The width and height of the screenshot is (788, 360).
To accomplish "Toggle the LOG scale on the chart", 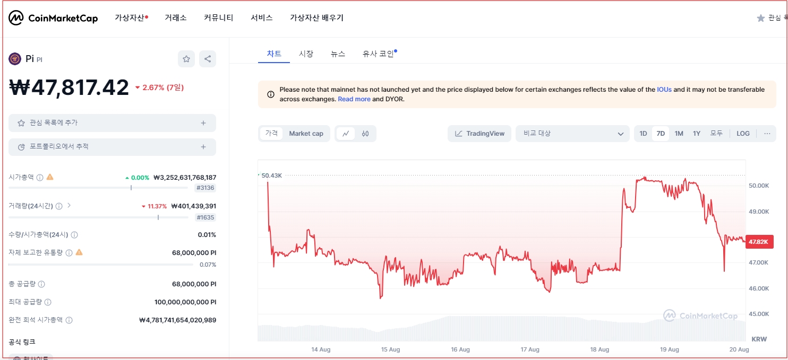I will pos(742,133).
